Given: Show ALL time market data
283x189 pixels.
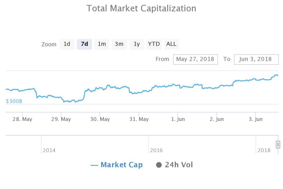Looking at the screenshot, I should coord(171,44).
